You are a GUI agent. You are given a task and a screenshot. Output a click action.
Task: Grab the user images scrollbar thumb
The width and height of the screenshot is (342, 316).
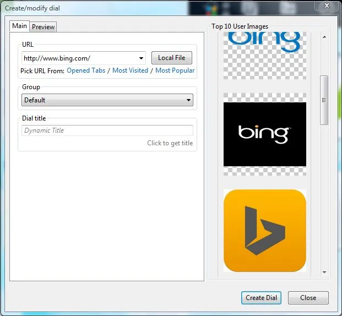(324, 100)
